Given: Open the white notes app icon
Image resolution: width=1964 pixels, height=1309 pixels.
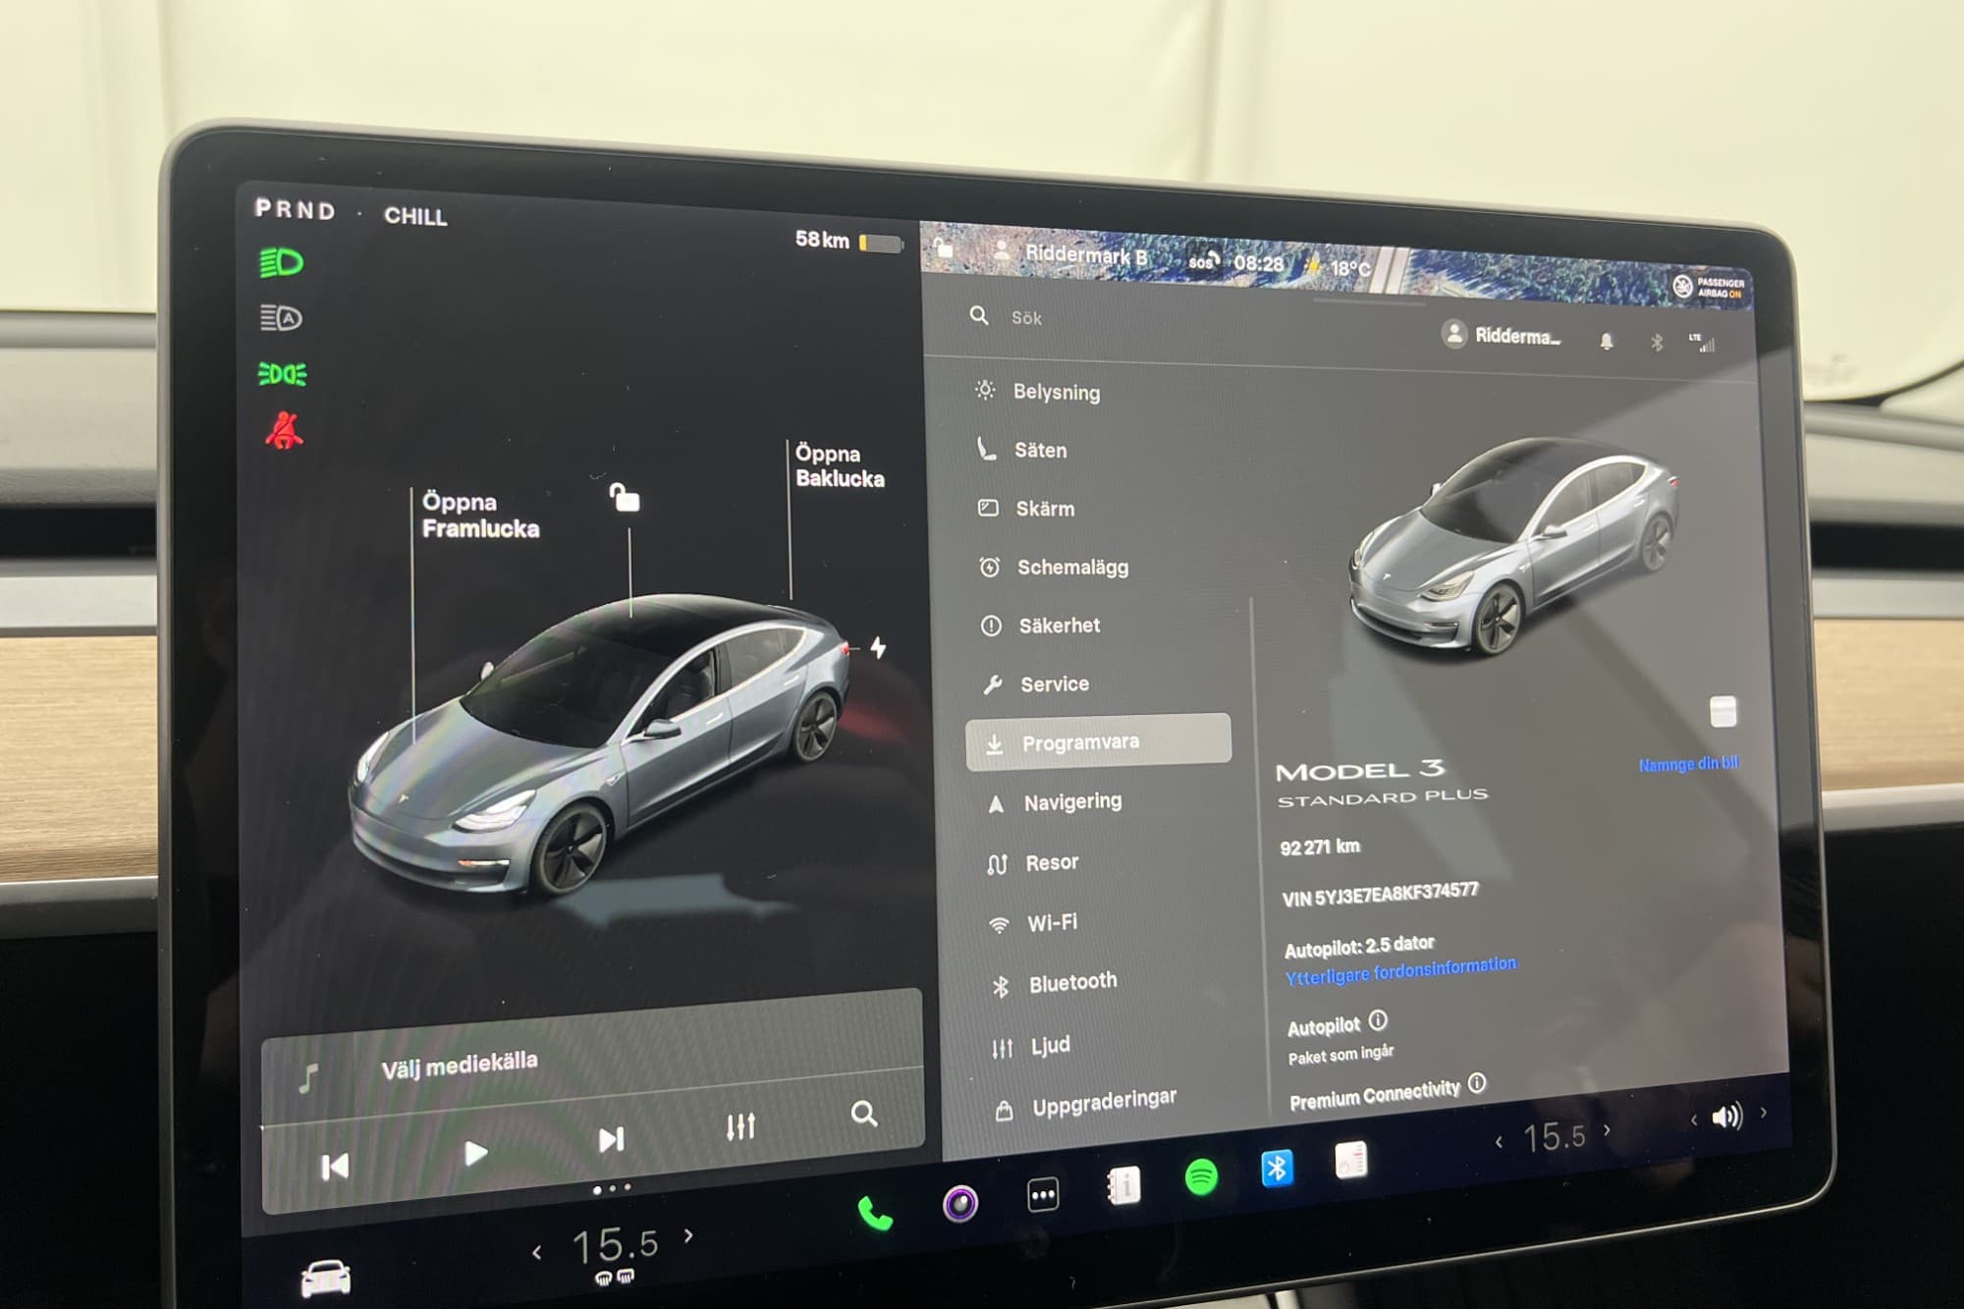Looking at the screenshot, I should click(x=1351, y=1161).
